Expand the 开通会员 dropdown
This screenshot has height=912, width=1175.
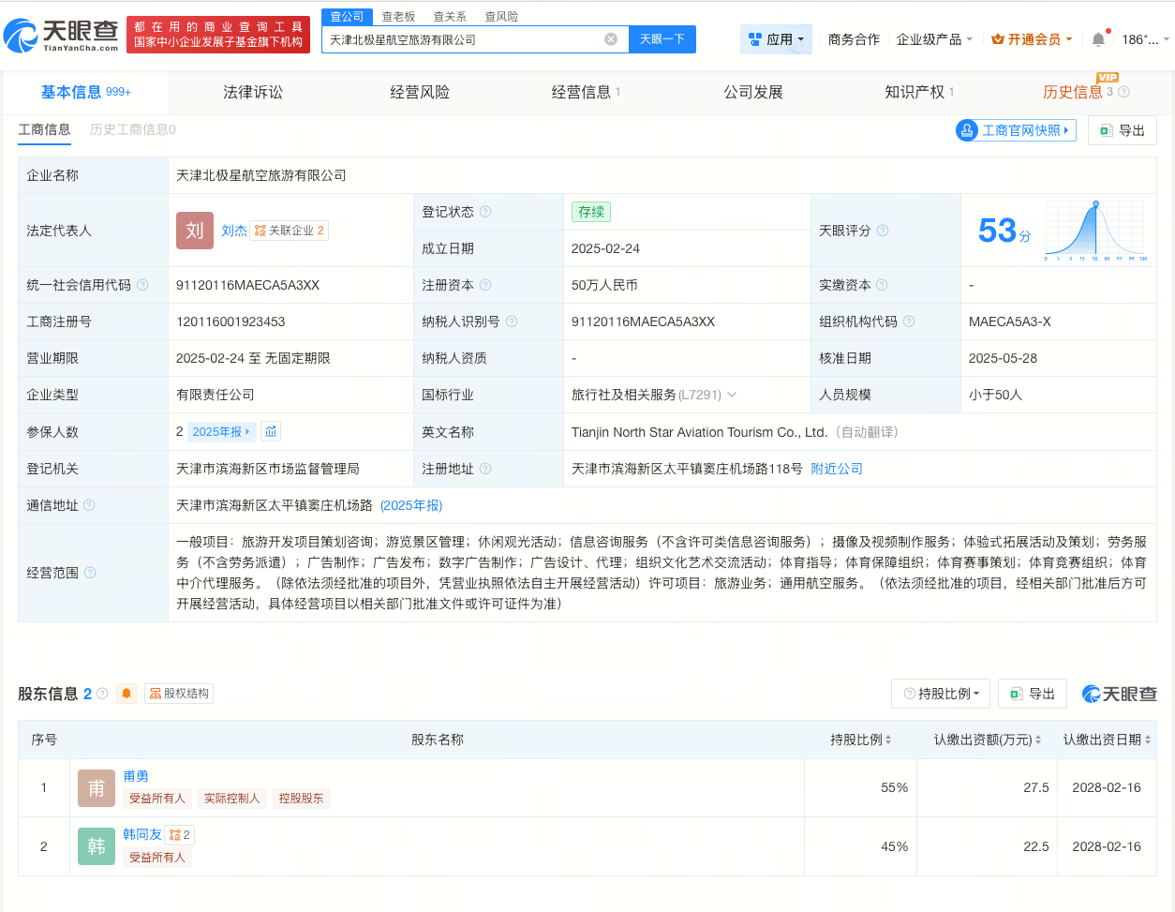tap(1032, 39)
